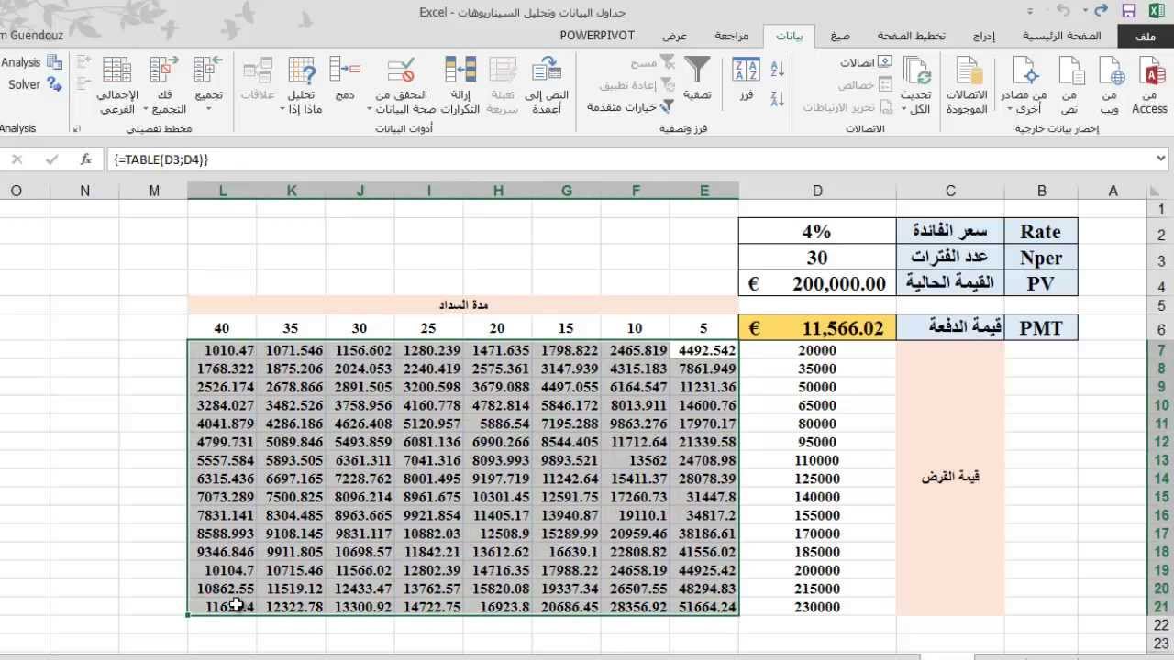1174x660 pixels.
Task: Select the loan amount cell 230000
Action: pyautogui.click(x=817, y=607)
